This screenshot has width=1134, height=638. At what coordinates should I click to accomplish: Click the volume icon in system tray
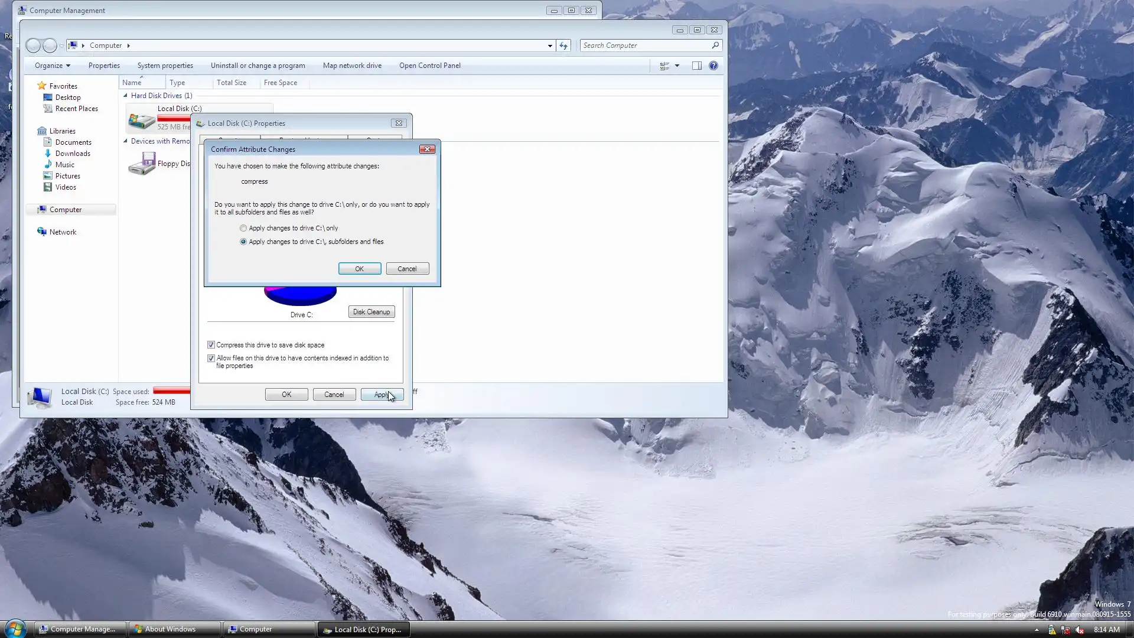1080,630
